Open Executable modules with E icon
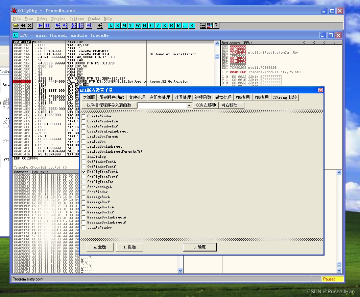Viewport: 360px width, 297px height. [x=117, y=26]
